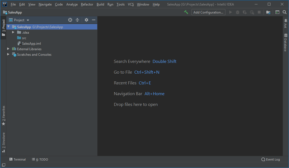The image size is (289, 168).
Task: Select External Libraries node
Action: 52,49
